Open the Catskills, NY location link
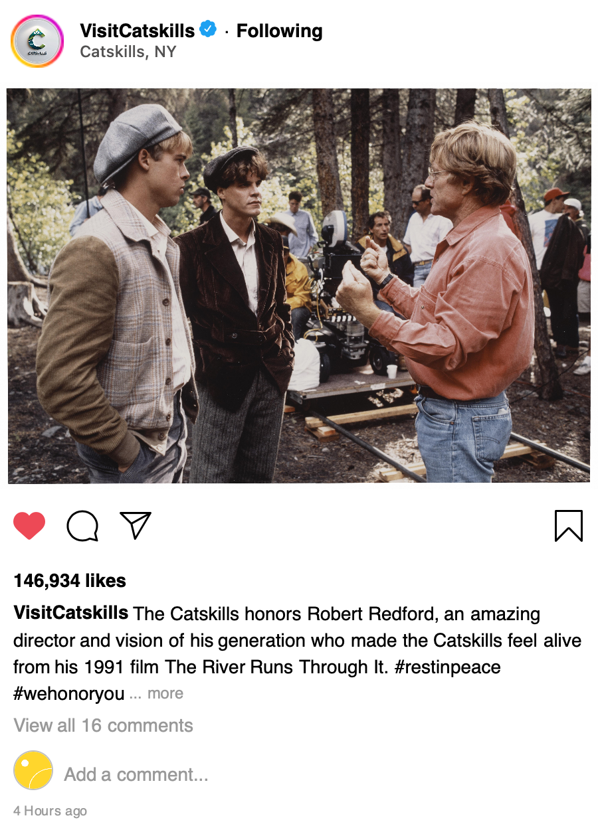 pyautogui.click(x=128, y=52)
